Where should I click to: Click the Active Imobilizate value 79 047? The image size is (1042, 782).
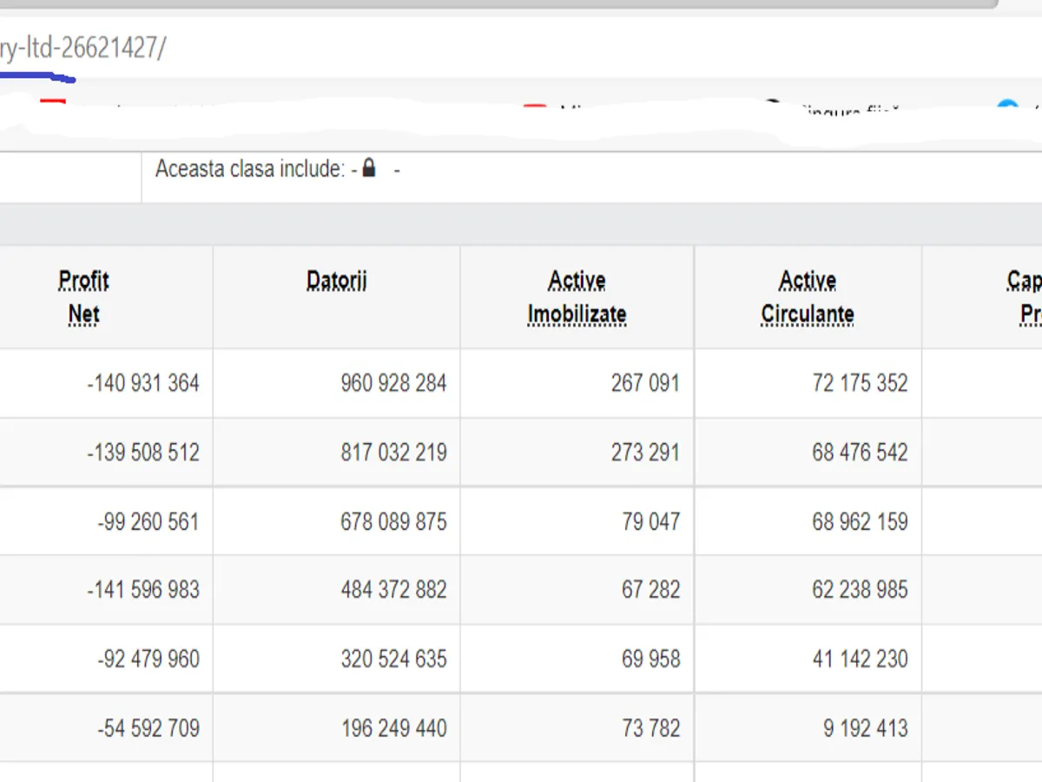click(x=650, y=521)
